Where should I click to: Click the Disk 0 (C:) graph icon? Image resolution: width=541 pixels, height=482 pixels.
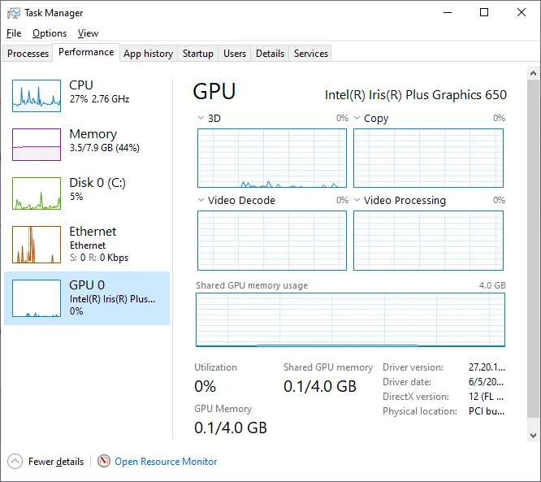pos(37,193)
